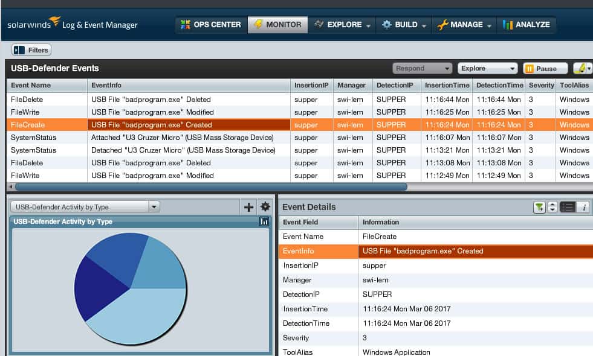Sort by InsertionIP column header

[x=312, y=85]
